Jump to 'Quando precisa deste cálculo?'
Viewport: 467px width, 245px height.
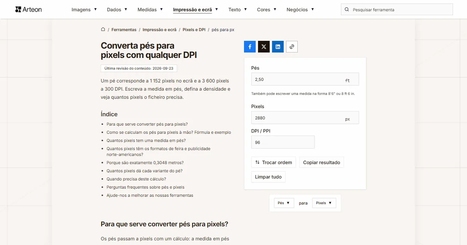[136, 179]
